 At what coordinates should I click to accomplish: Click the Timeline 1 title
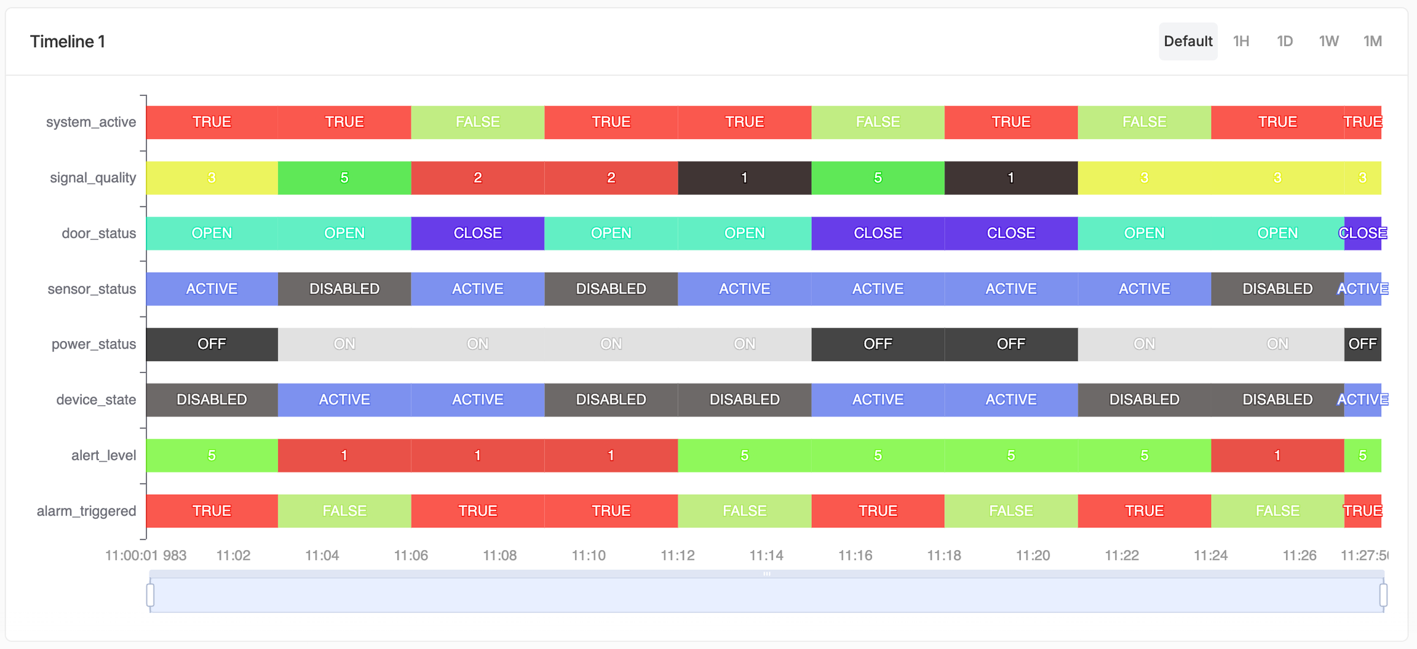click(68, 41)
